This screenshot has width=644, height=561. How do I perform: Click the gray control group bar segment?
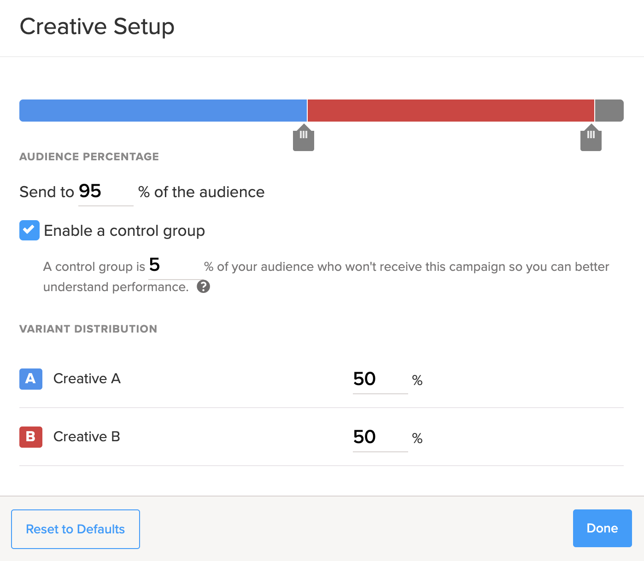(609, 111)
